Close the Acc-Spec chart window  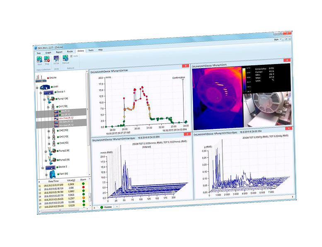(289, 128)
